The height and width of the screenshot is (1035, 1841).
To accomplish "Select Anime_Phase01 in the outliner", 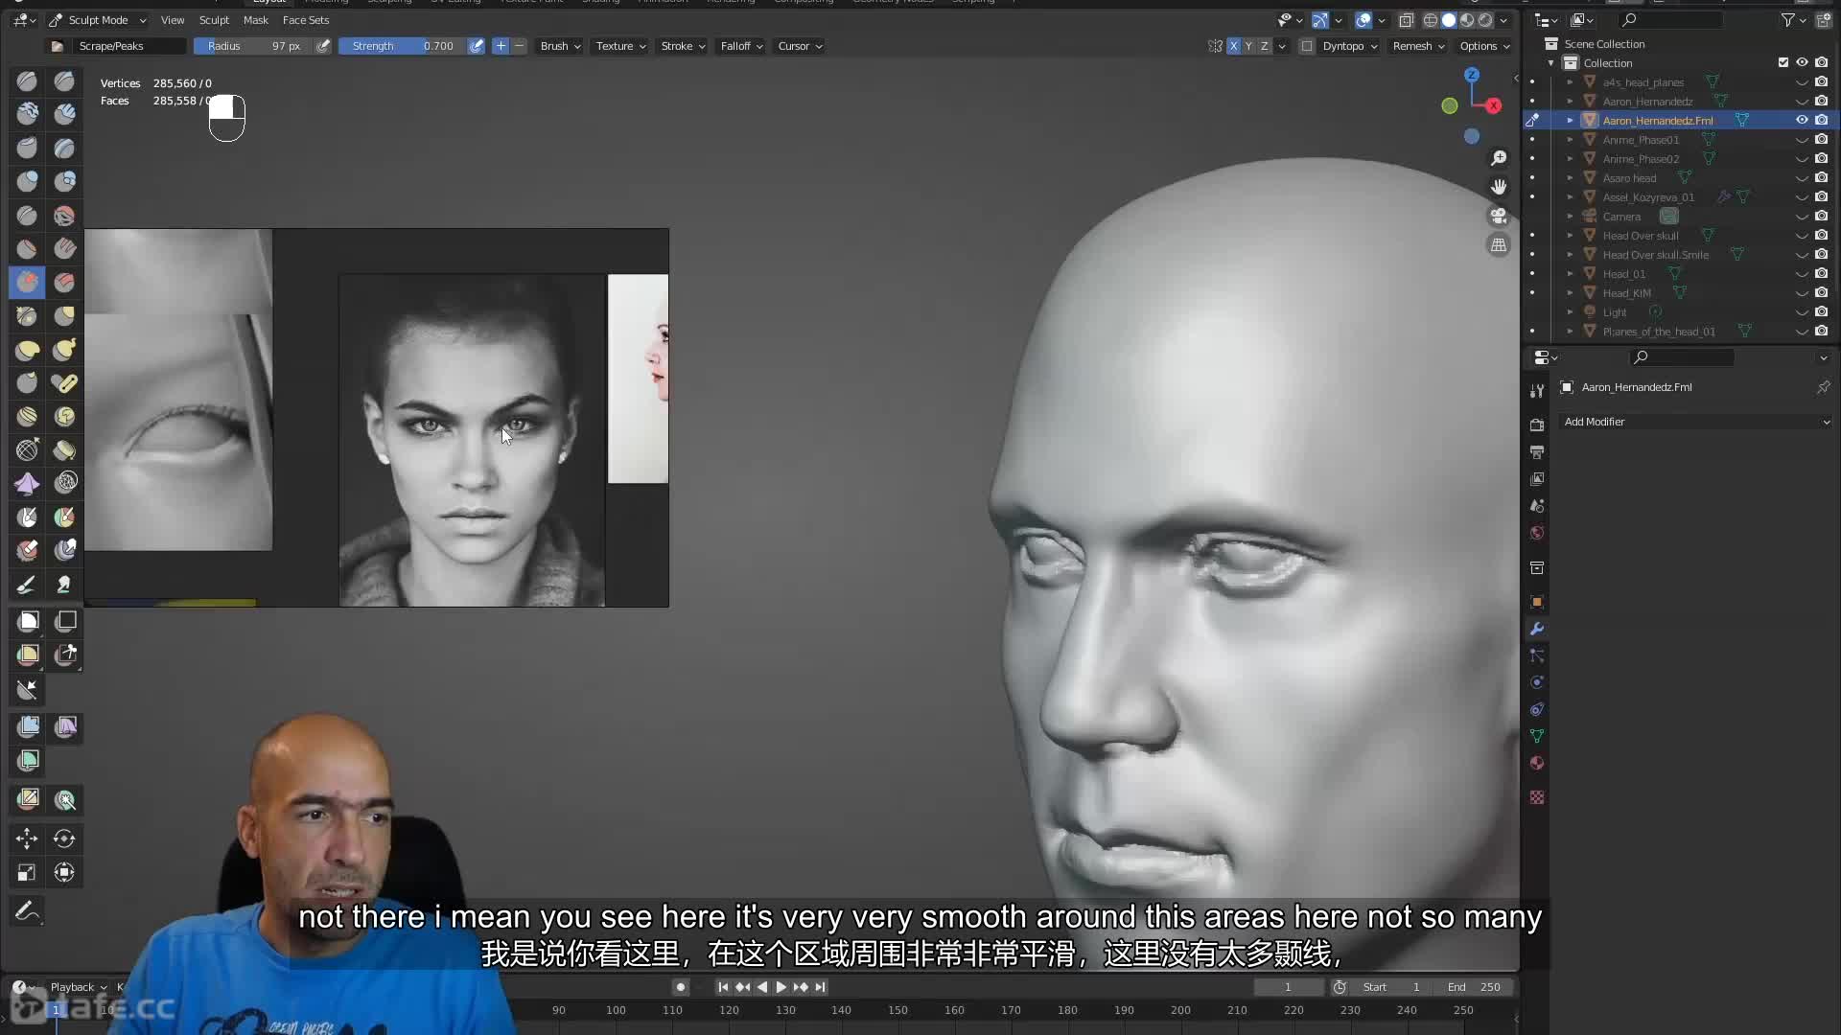I will tap(1641, 140).
